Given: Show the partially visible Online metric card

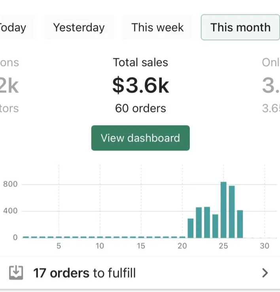Looking at the screenshot, I should pos(271,85).
